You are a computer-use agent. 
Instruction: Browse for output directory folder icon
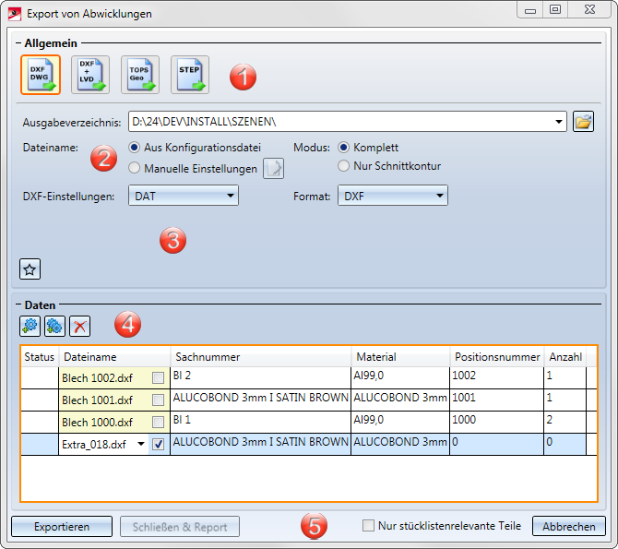pos(583,122)
